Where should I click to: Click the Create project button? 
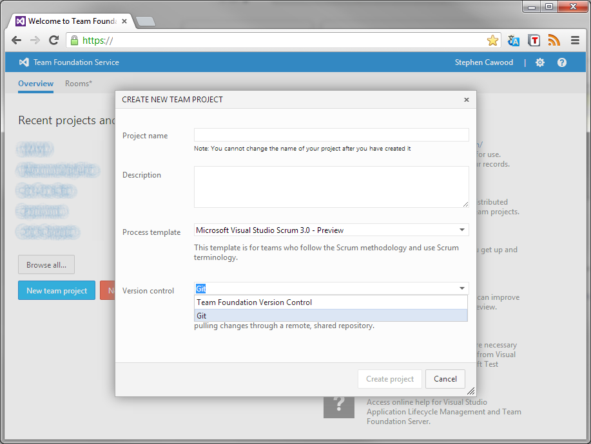pyautogui.click(x=390, y=379)
